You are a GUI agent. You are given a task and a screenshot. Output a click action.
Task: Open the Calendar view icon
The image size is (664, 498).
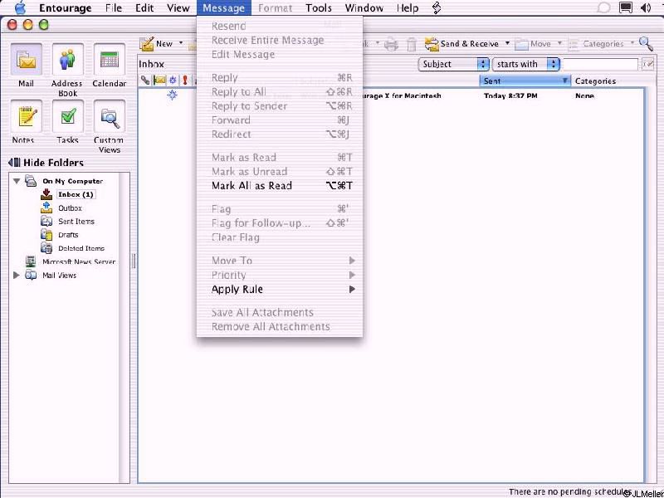[110, 60]
